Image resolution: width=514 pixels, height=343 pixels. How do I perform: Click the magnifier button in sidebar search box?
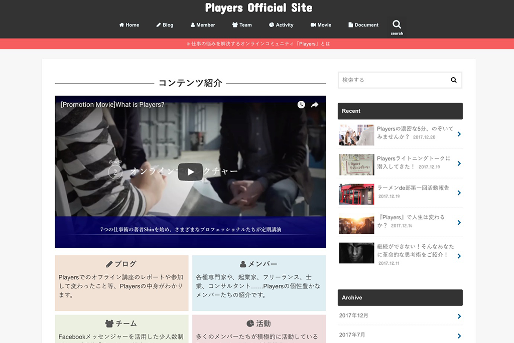coord(453,80)
